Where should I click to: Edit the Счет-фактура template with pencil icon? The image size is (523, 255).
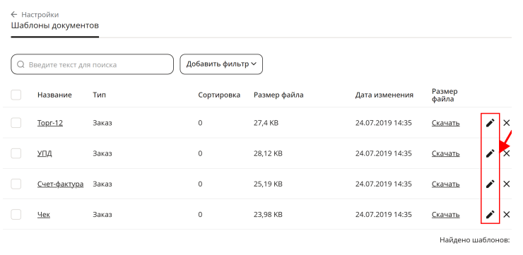490,184
